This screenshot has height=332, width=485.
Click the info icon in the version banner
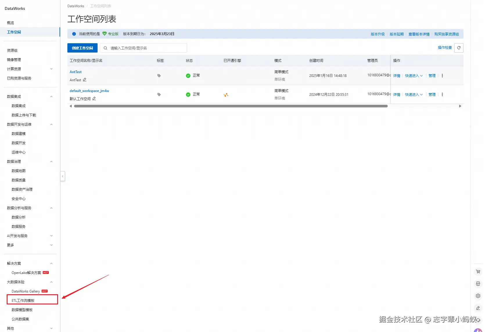click(x=74, y=34)
